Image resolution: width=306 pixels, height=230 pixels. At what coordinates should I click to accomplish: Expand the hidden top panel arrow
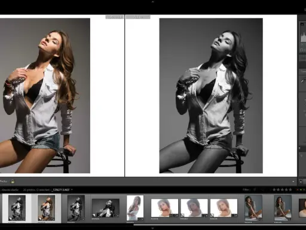(153, 2)
